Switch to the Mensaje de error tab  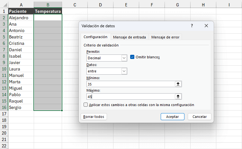(165, 37)
